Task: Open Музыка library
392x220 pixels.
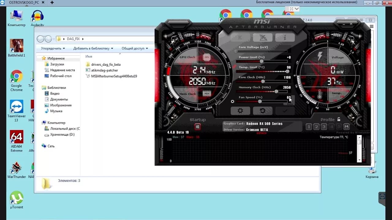Action: pos(54,111)
